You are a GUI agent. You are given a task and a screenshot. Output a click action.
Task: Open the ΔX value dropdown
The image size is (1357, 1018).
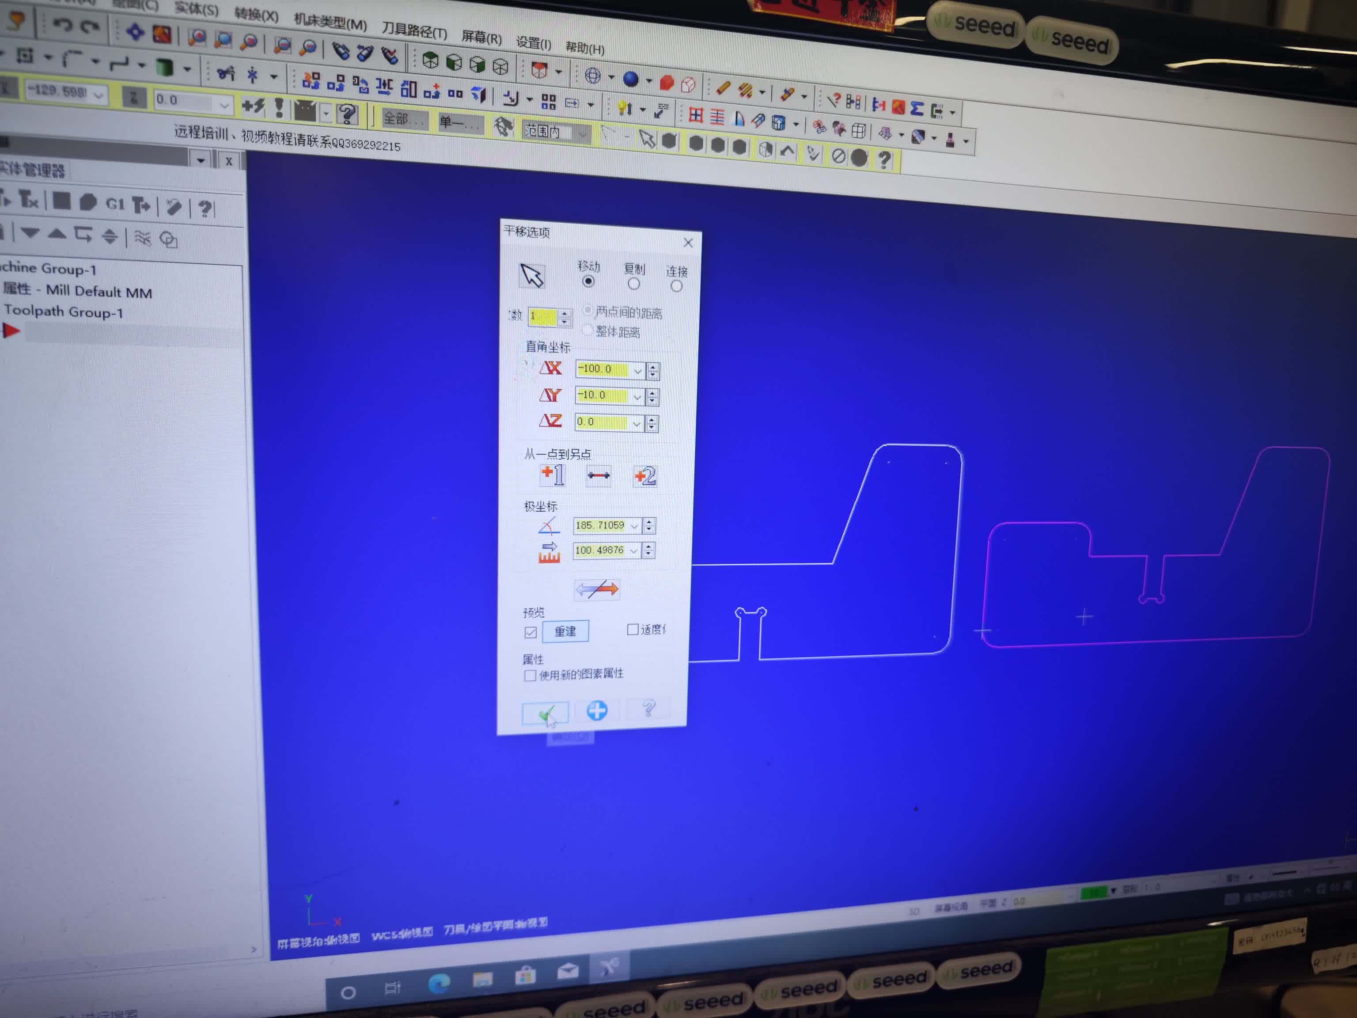pyautogui.click(x=637, y=371)
